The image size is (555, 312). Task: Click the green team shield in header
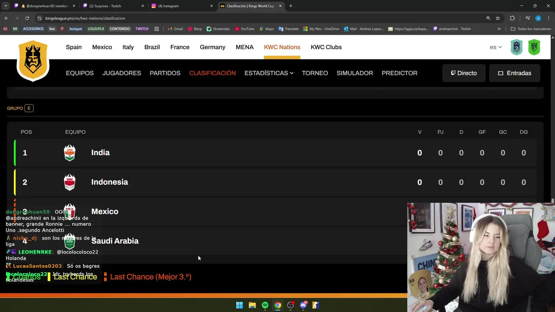pos(534,47)
